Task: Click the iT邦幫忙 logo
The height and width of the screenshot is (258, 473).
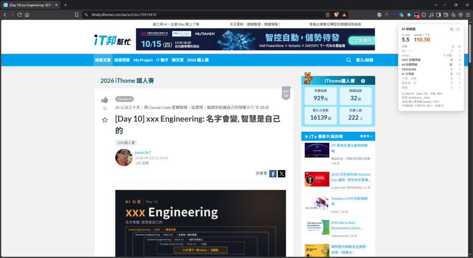Action: pos(112,40)
